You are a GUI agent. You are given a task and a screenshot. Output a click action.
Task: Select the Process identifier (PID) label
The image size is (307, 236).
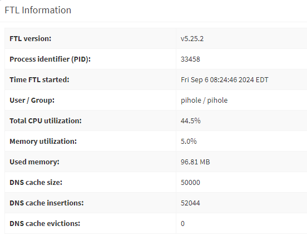[x=50, y=59]
